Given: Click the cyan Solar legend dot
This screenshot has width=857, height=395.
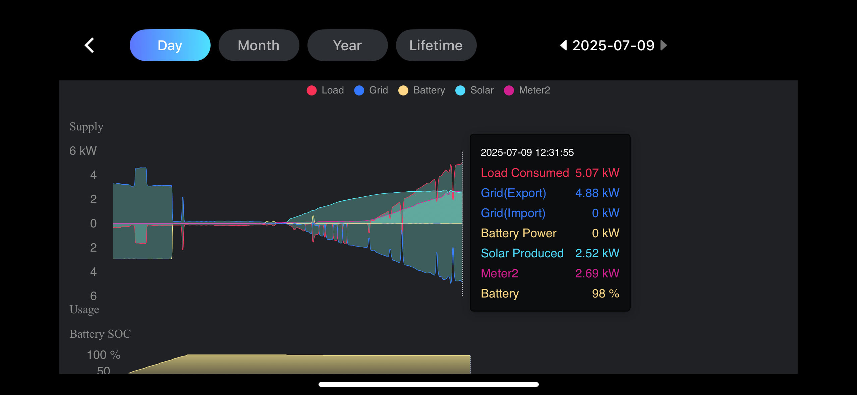Looking at the screenshot, I should click(460, 90).
